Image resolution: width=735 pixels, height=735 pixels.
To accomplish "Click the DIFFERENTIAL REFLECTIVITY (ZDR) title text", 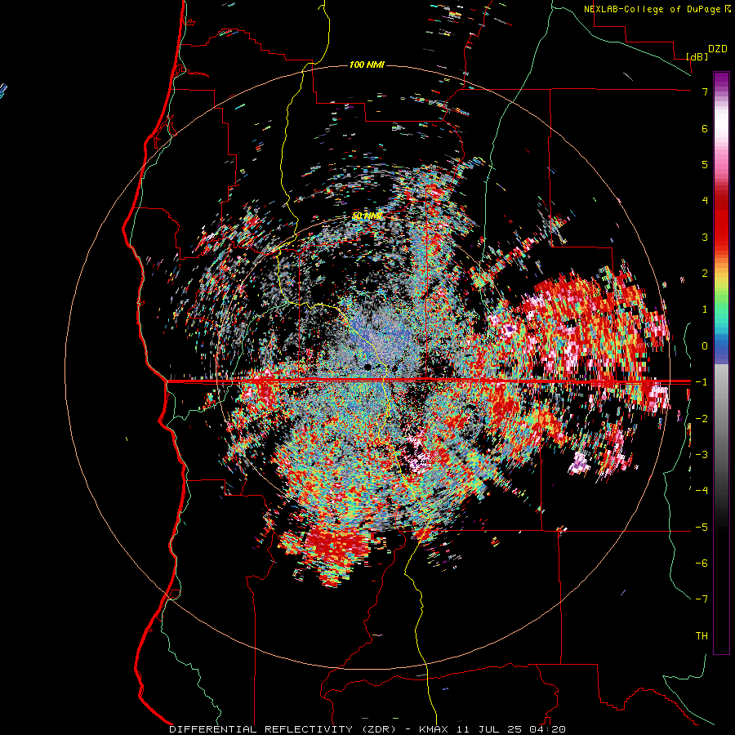I will pos(283,729).
